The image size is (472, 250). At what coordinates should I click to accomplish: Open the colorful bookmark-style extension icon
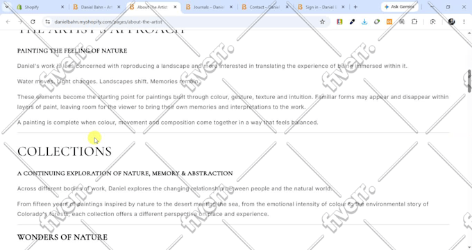(339, 21)
